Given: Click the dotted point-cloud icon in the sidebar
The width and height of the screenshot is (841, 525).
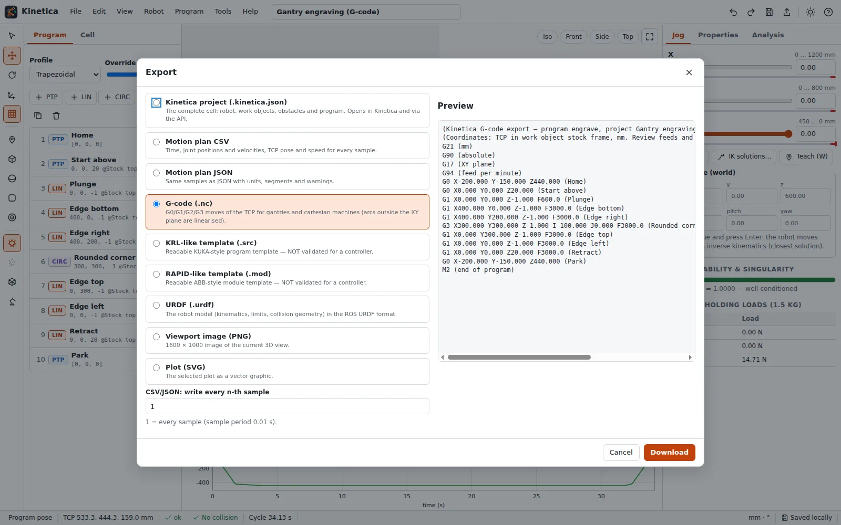Looking at the screenshot, I should 12,262.
